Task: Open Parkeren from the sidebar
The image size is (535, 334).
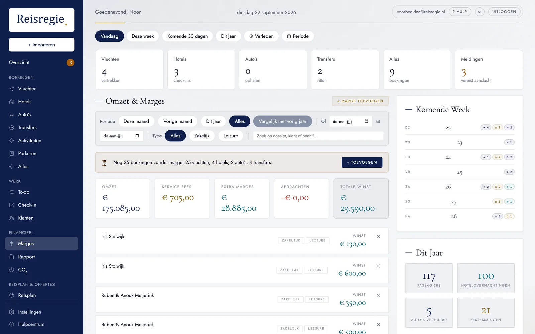Action: pyautogui.click(x=41, y=154)
